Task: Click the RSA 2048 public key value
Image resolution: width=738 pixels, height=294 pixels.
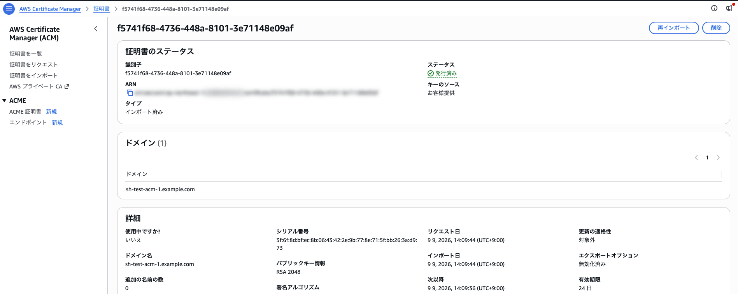Action: tap(288, 272)
